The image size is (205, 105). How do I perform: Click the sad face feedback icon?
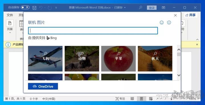coord(169,22)
